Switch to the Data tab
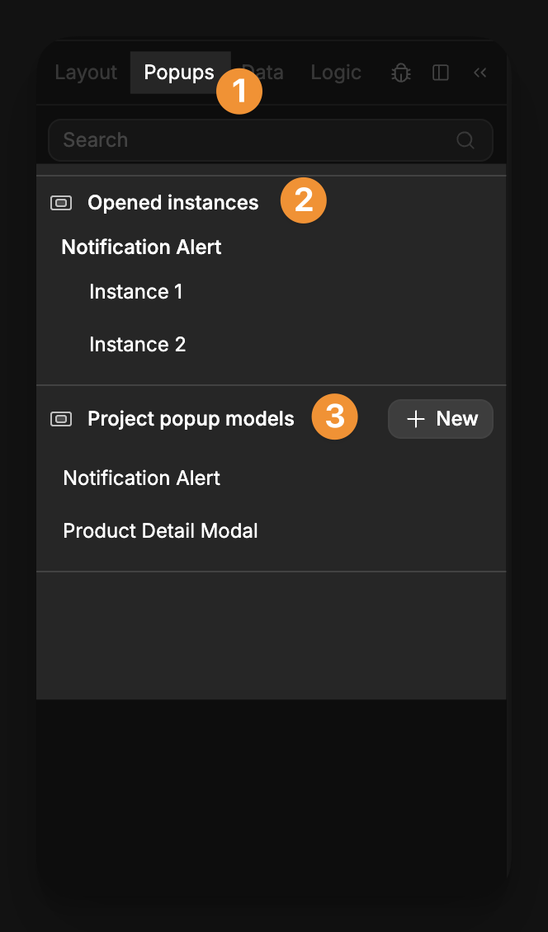 coord(262,73)
